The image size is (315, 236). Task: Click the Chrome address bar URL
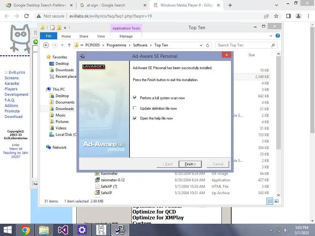[x=110, y=16]
